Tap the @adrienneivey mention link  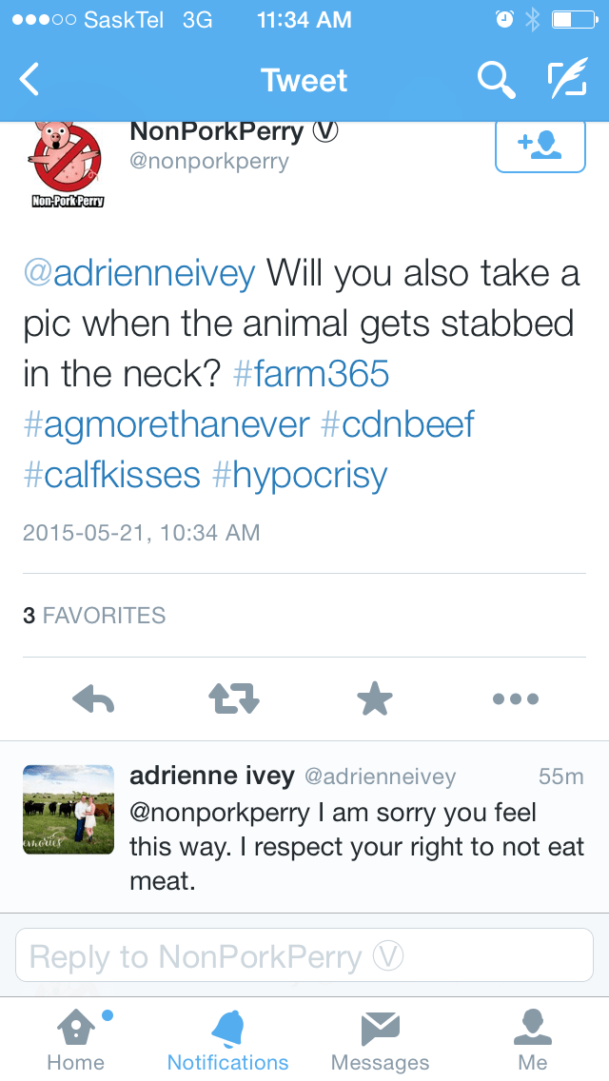point(139,274)
